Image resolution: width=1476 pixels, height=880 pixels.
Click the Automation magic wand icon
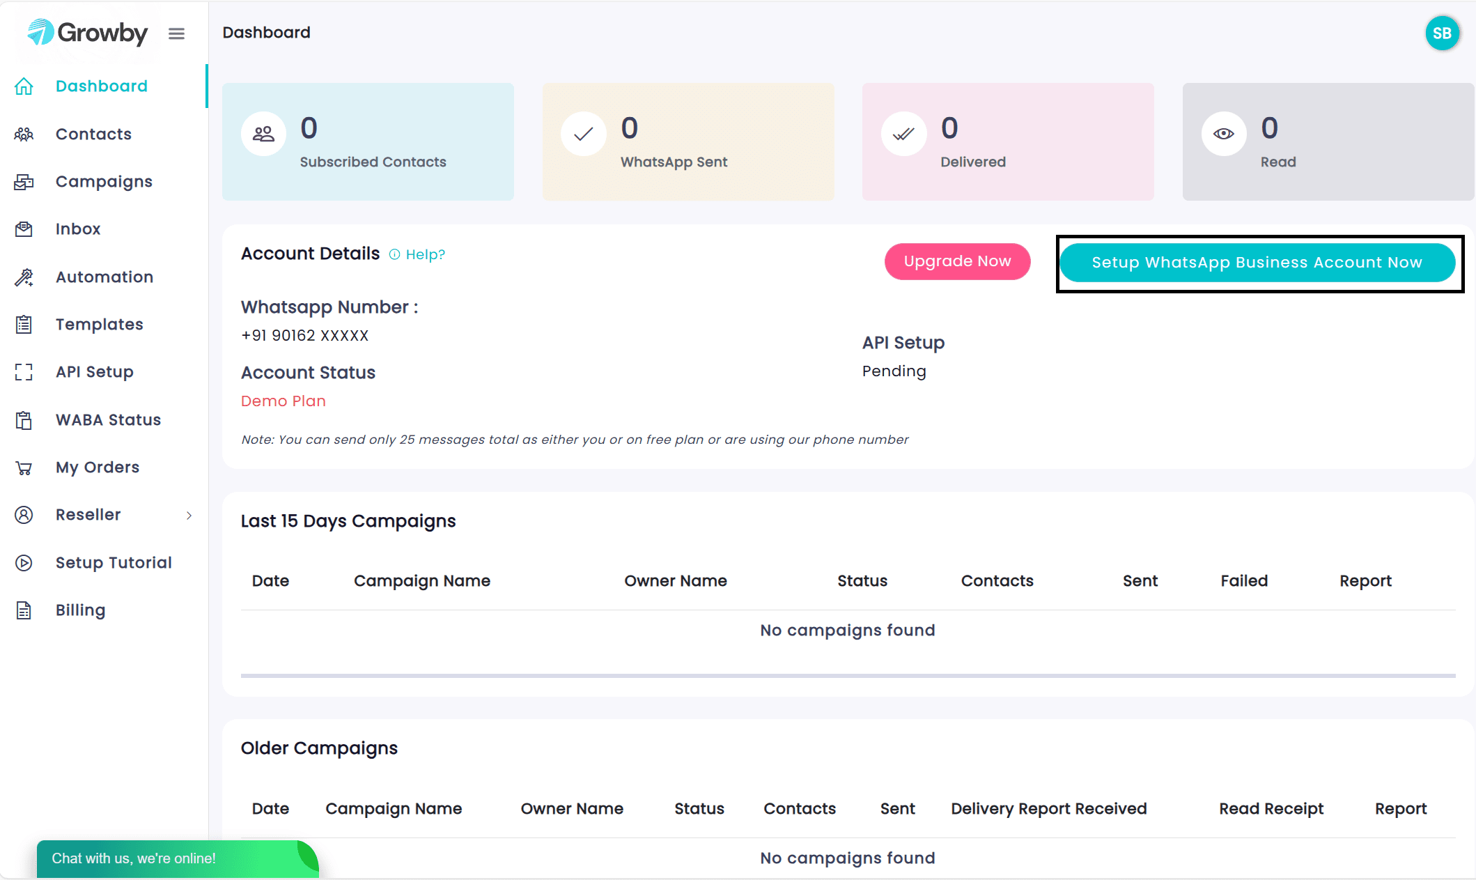pyautogui.click(x=24, y=277)
